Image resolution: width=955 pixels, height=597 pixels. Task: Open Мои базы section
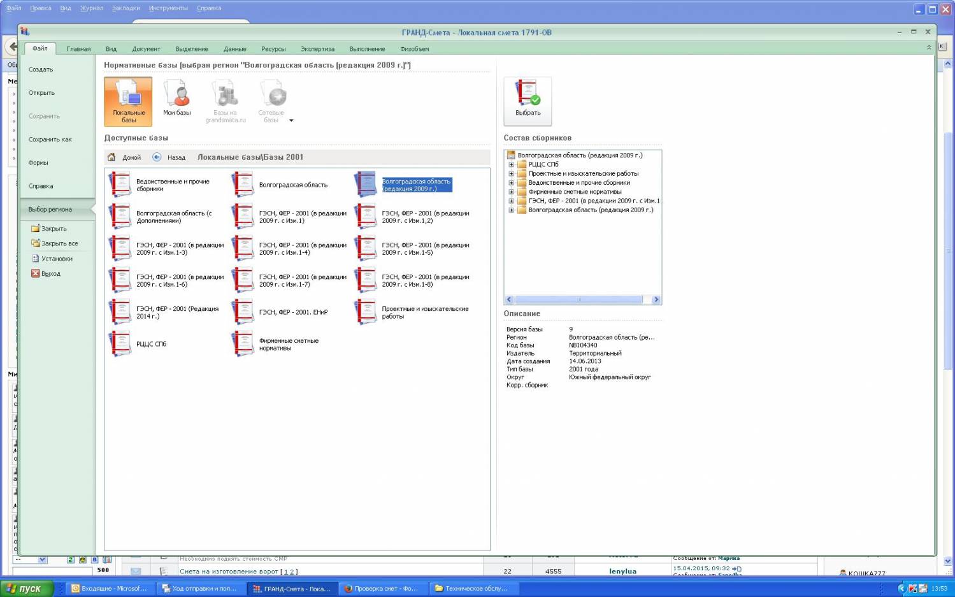click(x=176, y=96)
